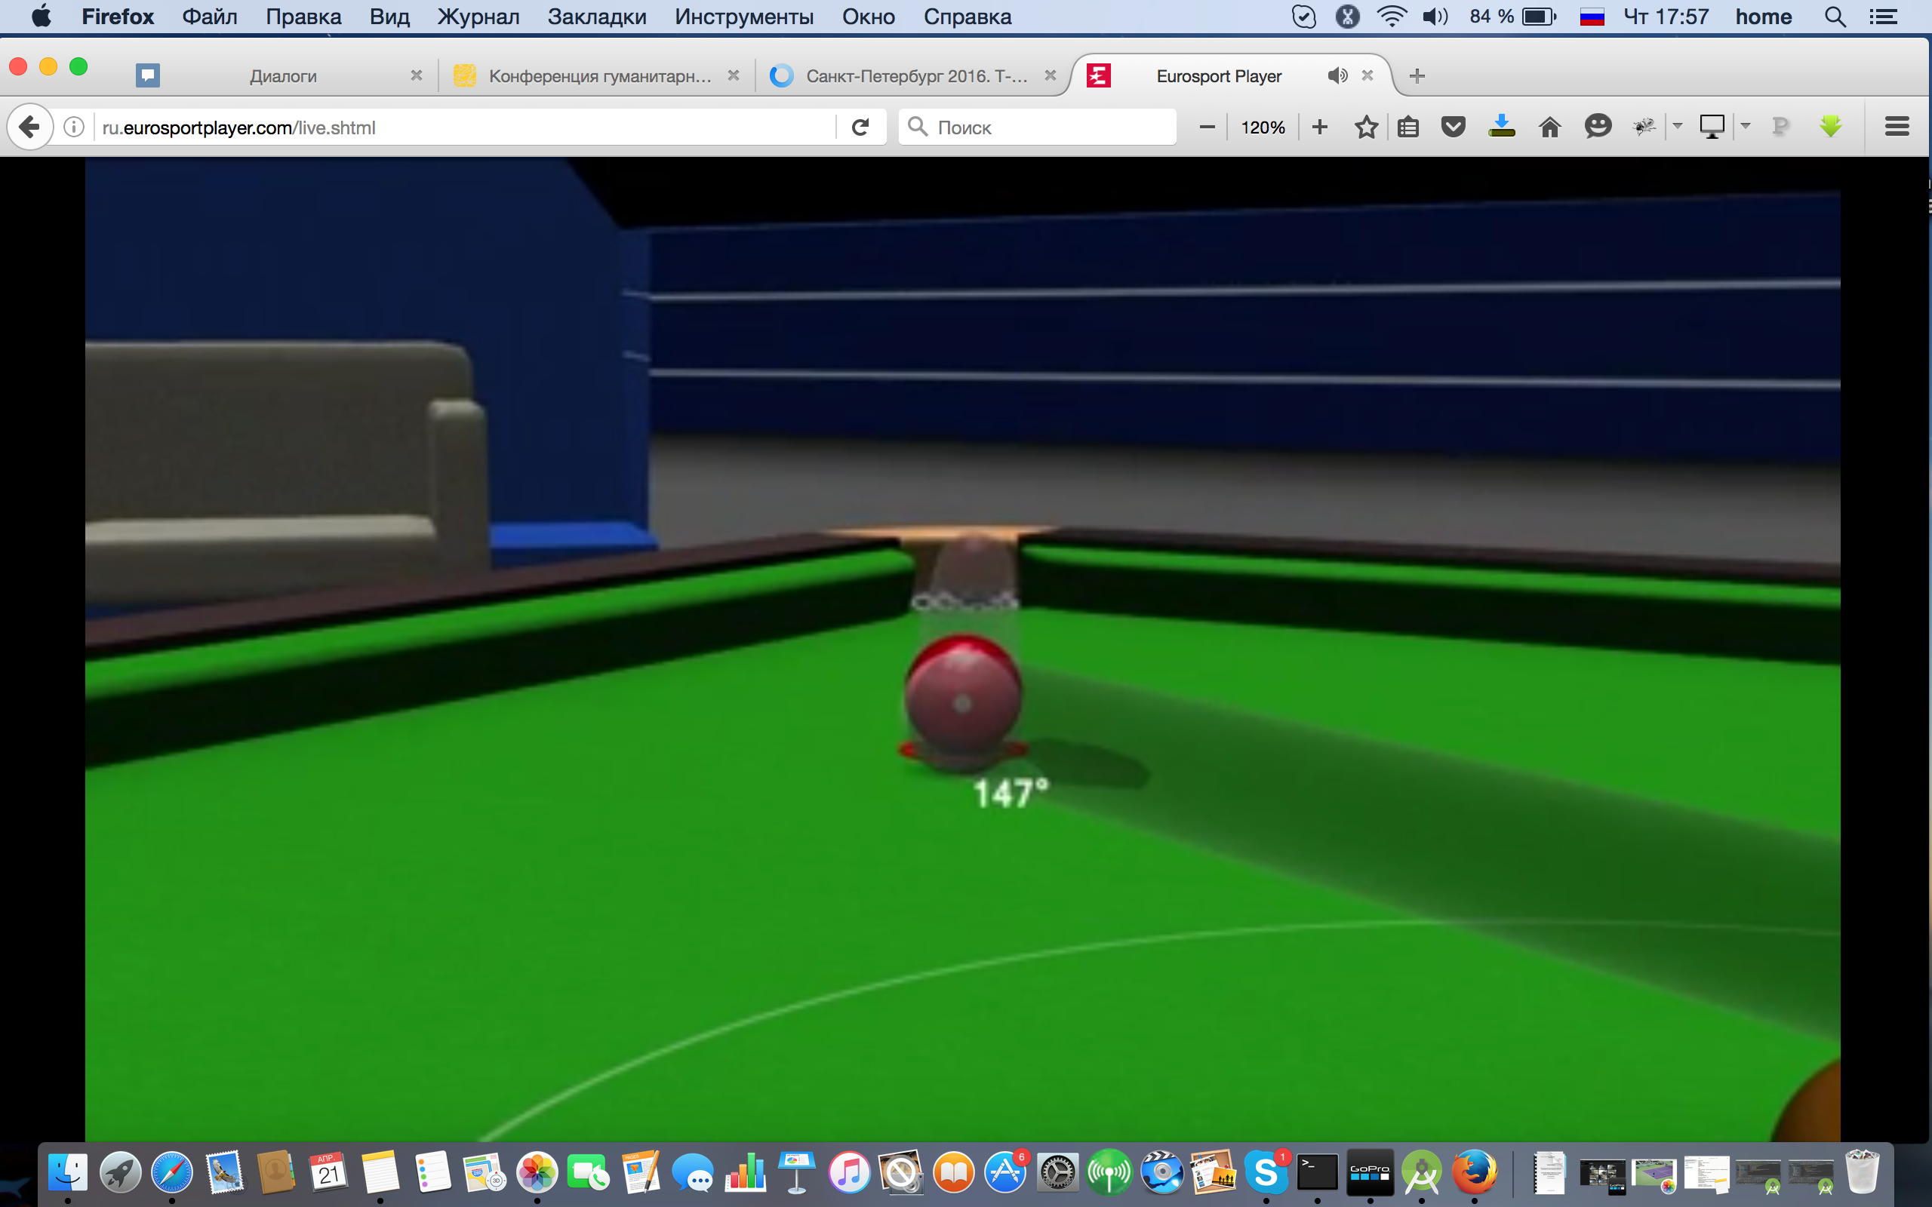Image resolution: width=1932 pixels, height=1207 pixels.
Task: Open the Firefox hamburger menu
Action: 1896,126
